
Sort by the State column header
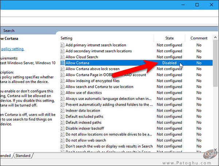pyautogui.click(x=169, y=38)
